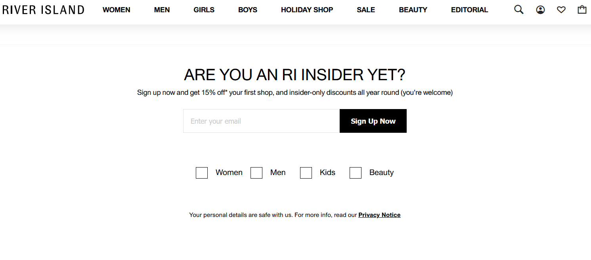Select the Beauty checkbox
The height and width of the screenshot is (260, 591).
tap(356, 173)
